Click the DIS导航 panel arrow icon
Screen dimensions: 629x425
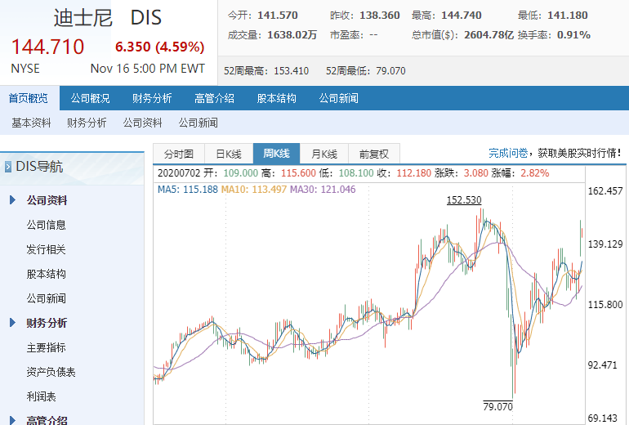point(8,167)
